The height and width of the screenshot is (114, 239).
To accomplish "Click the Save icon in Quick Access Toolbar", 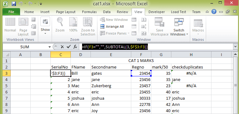I will pos(14,4).
